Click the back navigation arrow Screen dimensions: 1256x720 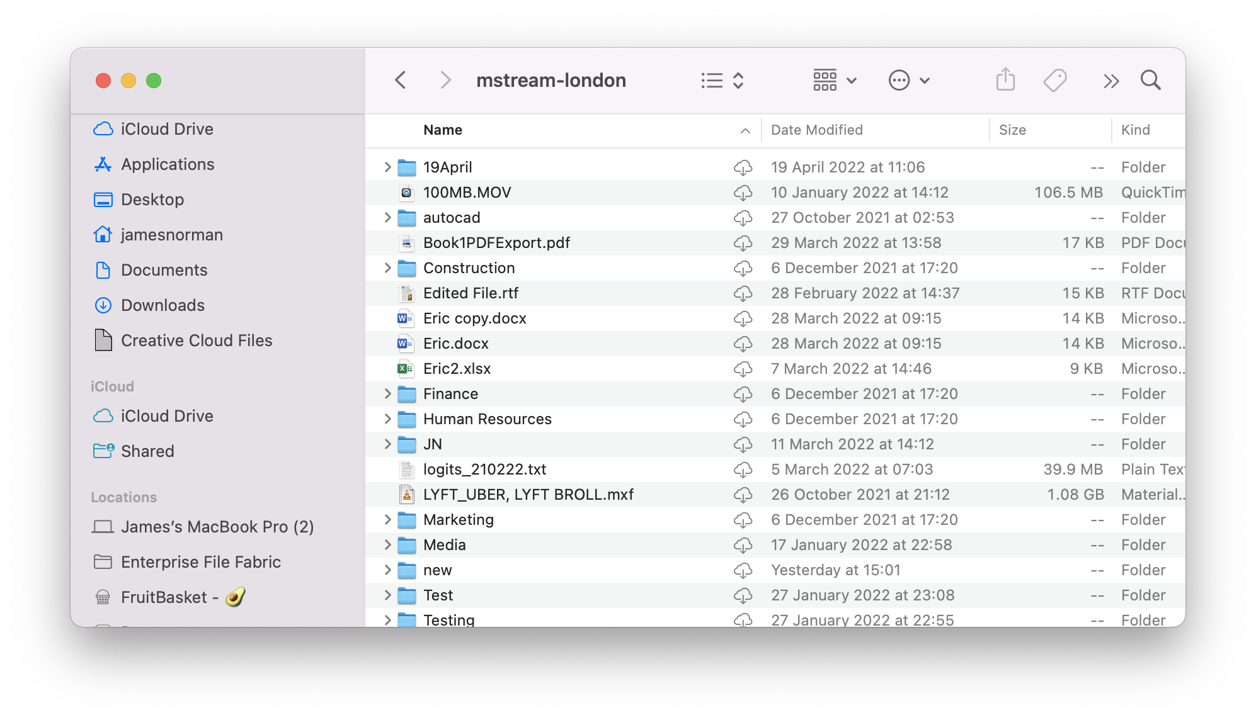pyautogui.click(x=401, y=80)
